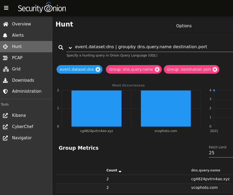Screen dimensions: 233x195
Task: Select Hunt in the sidebar
Action: (26, 47)
